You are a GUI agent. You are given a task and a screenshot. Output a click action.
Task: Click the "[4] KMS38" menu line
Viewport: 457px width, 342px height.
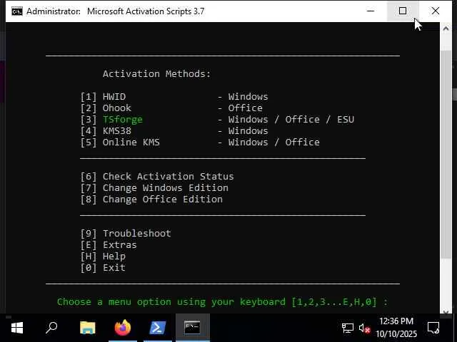coord(174,131)
